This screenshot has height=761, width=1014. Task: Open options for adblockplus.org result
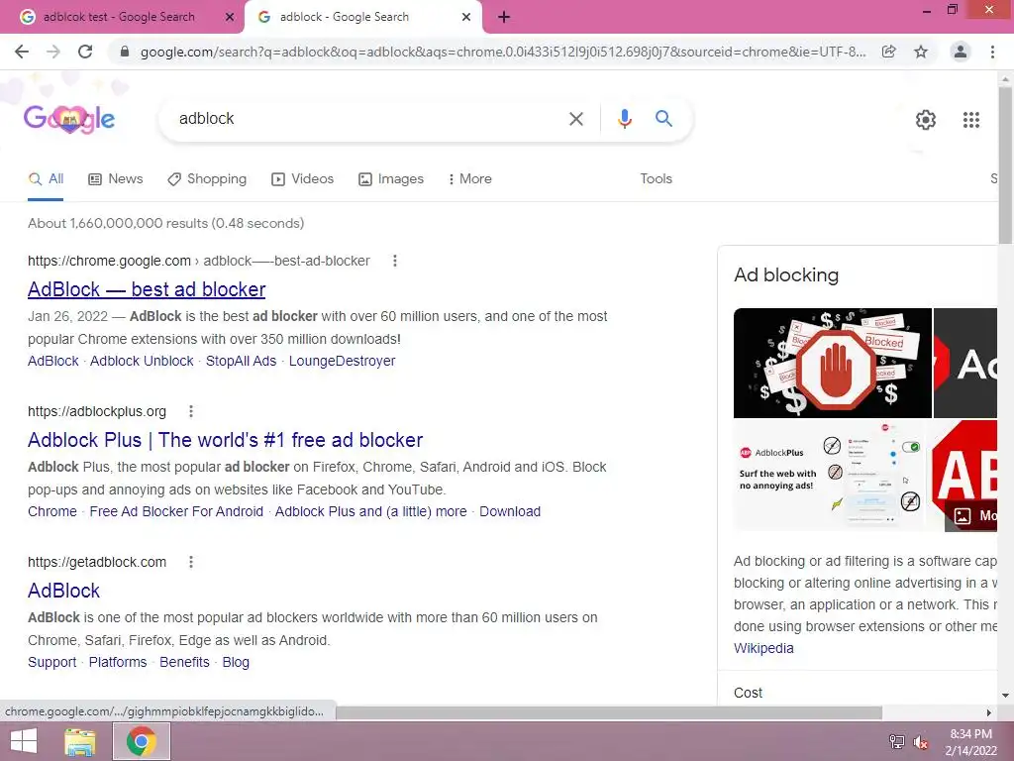[191, 411]
